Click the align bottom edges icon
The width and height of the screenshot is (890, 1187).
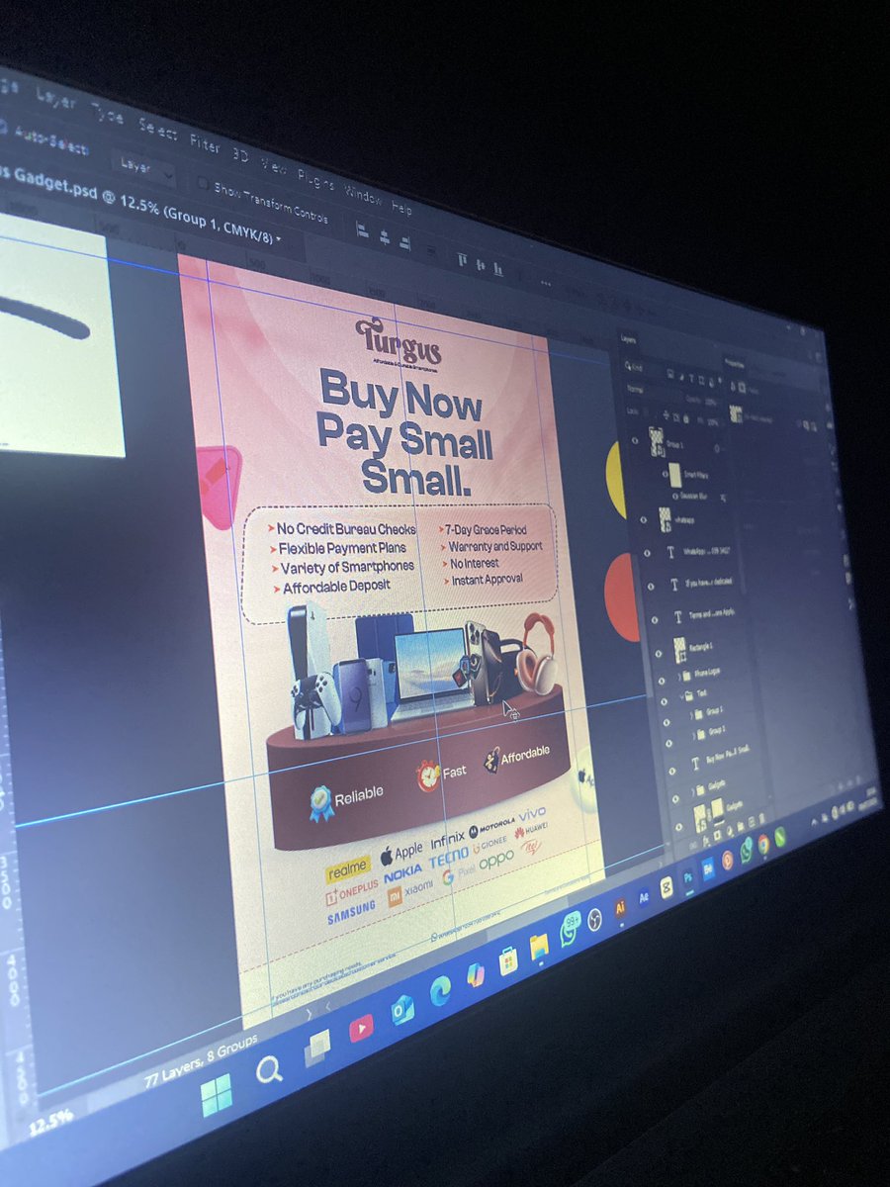pyautogui.click(x=497, y=269)
